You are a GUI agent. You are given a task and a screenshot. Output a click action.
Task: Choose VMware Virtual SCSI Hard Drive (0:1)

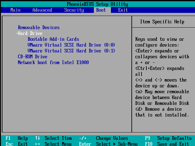click(x=71, y=51)
